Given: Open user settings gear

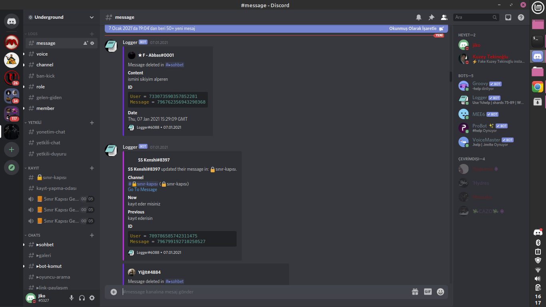Looking at the screenshot, I should coord(92,298).
